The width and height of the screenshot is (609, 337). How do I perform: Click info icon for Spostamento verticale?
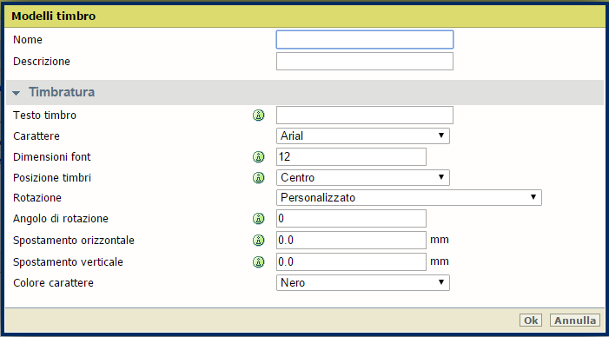[x=258, y=262]
